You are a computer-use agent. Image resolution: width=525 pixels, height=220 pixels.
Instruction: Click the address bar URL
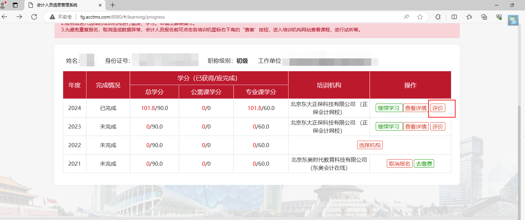[123, 17]
